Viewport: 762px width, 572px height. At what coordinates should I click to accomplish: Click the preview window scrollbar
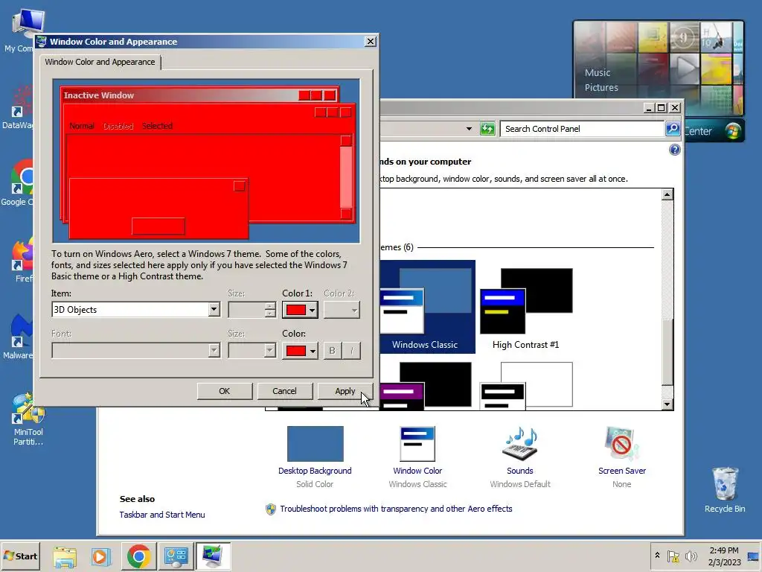point(346,177)
